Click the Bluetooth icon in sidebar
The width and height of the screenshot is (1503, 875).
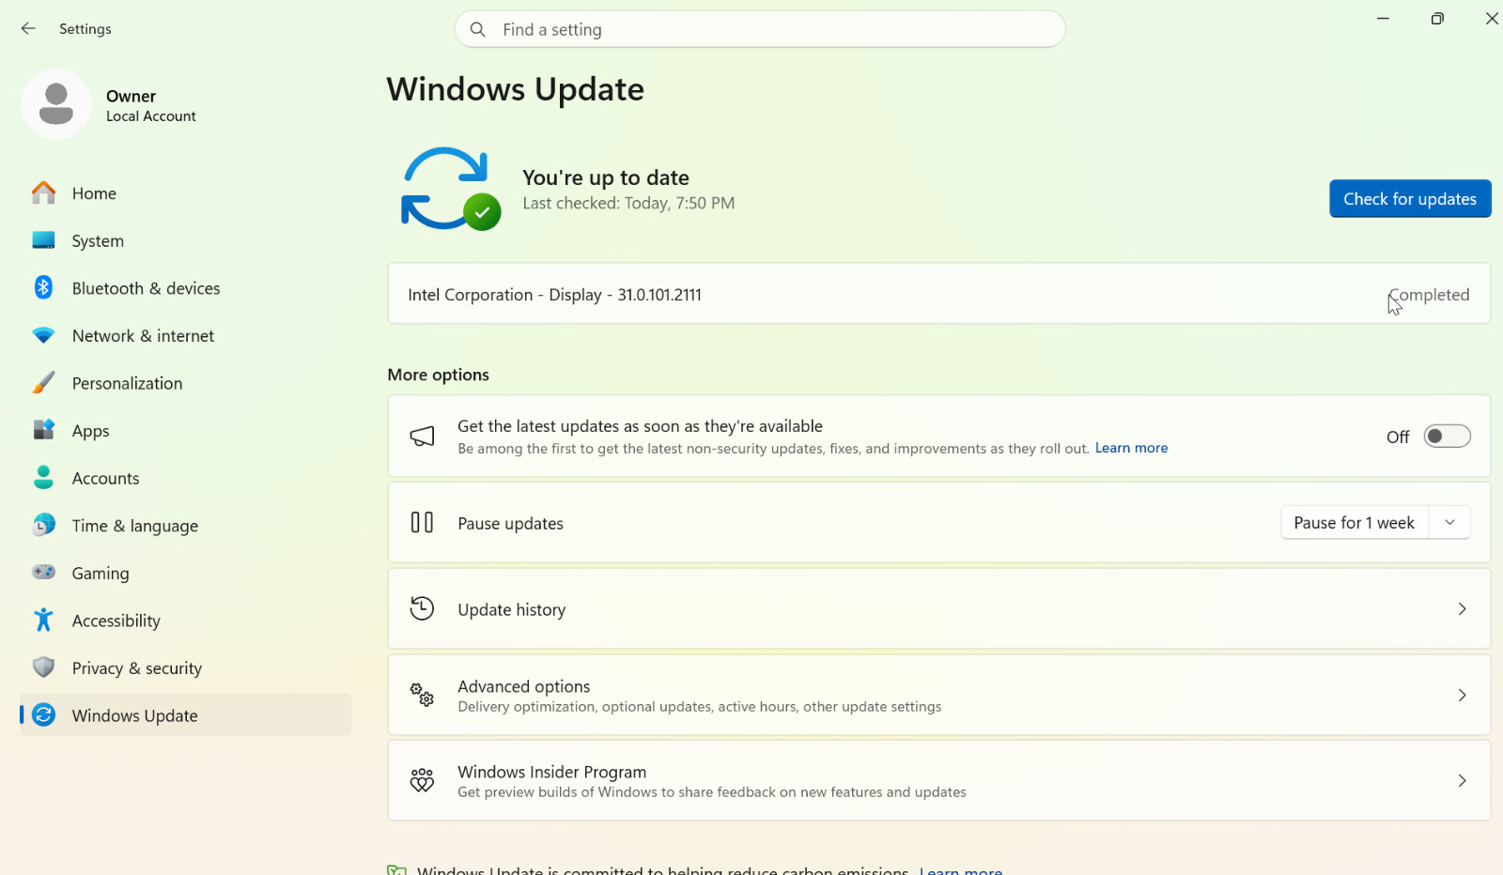click(x=43, y=288)
